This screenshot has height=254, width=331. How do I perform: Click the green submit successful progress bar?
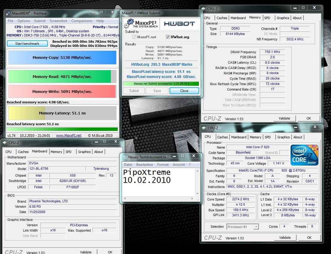[x=161, y=84]
